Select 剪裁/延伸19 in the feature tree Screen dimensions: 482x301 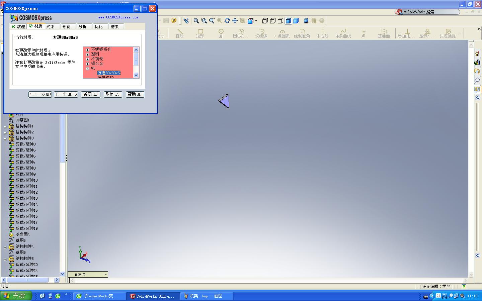tap(26, 228)
